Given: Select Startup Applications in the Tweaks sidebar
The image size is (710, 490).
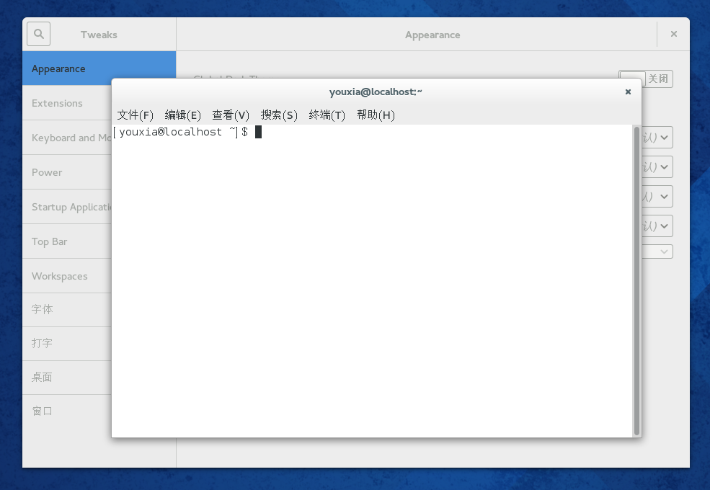Looking at the screenshot, I should (67, 207).
